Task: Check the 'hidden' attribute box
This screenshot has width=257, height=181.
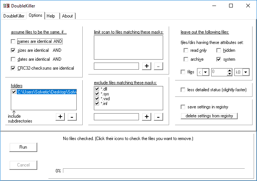Action: (219, 50)
